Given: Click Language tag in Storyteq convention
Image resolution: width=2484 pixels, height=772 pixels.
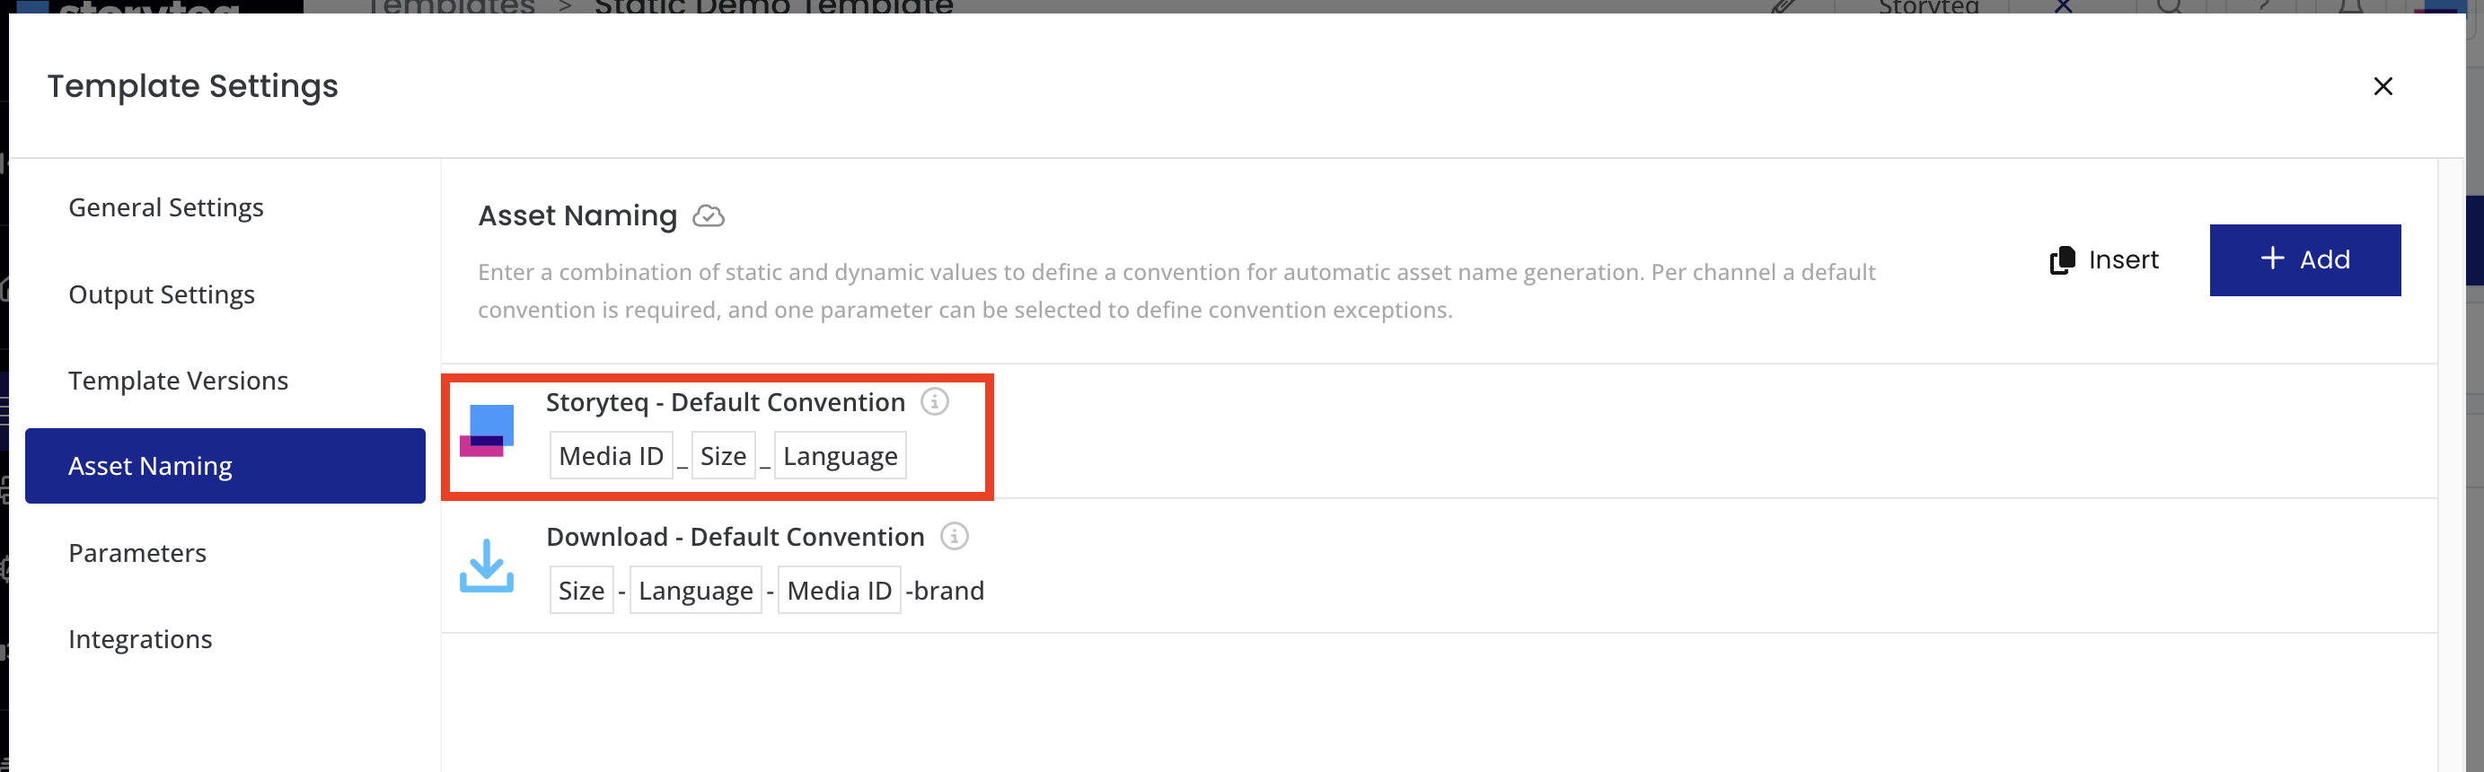Looking at the screenshot, I should 839,456.
